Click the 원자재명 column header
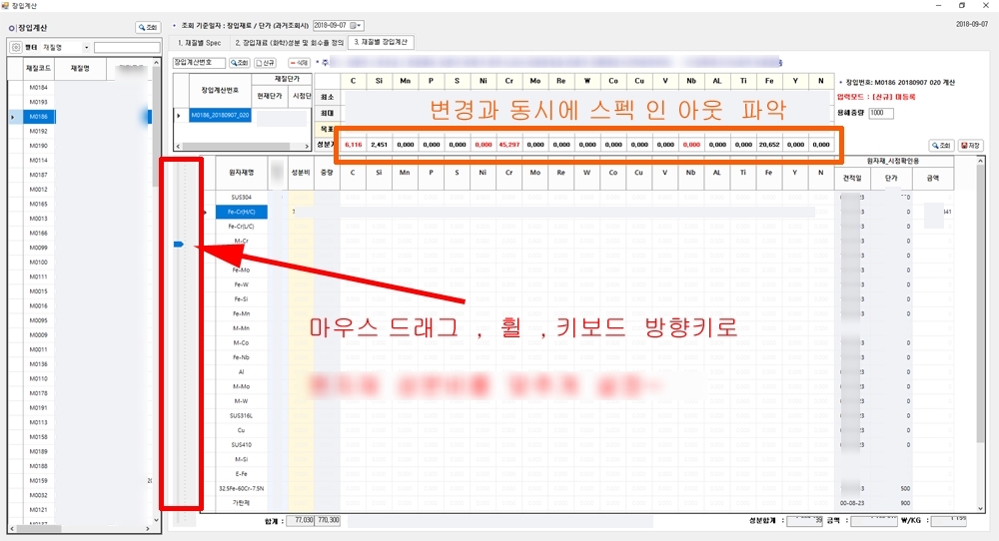This screenshot has height=541, width=999. (x=242, y=173)
